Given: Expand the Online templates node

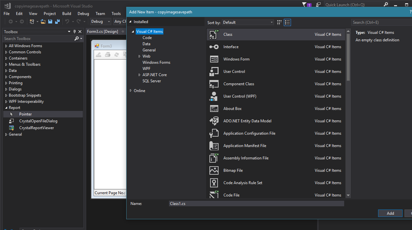Looking at the screenshot, I should click(x=130, y=91).
